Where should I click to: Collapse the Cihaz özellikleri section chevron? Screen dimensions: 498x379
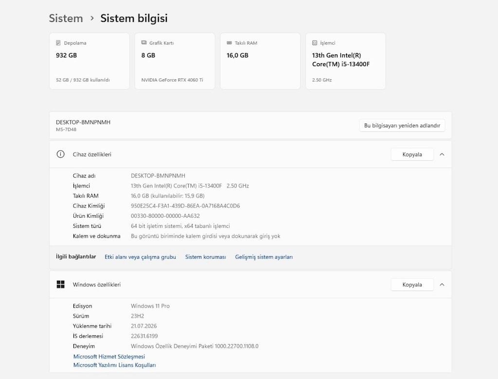(x=442, y=154)
